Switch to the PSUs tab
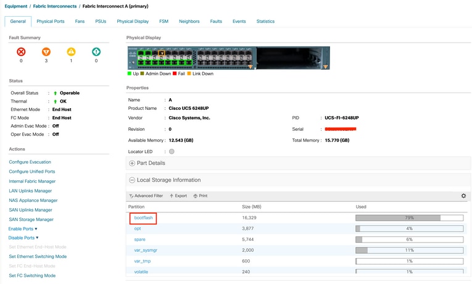Image resolution: width=472 pixels, height=284 pixels. (x=101, y=22)
